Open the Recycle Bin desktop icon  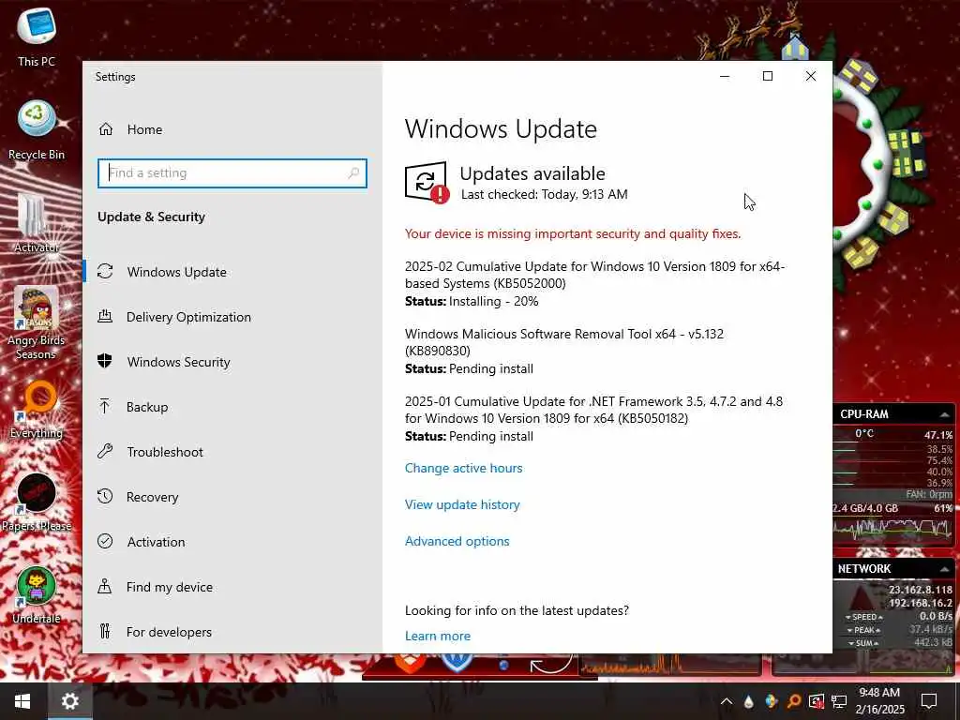(37, 130)
